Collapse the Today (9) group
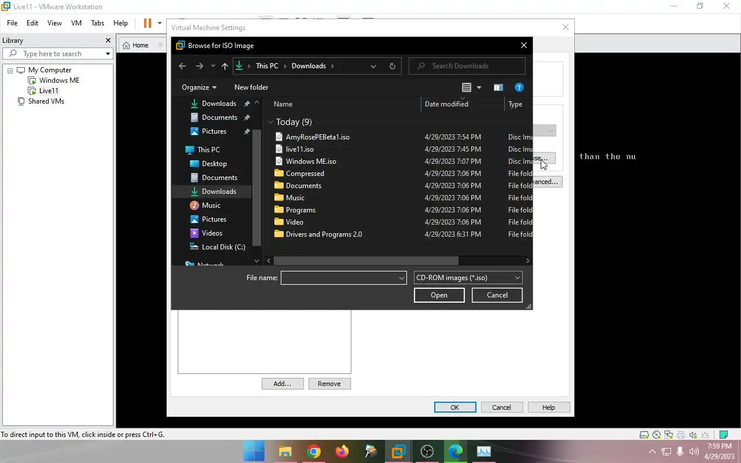 270,122
